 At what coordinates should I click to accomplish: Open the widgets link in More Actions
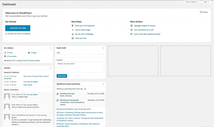[x=144, y=25]
